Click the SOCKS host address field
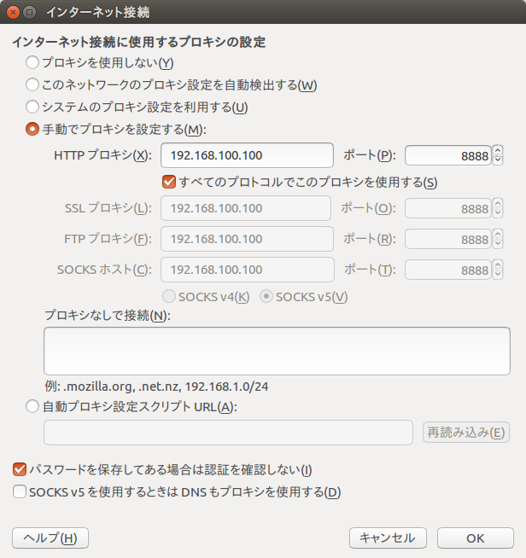The width and height of the screenshot is (526, 558). coord(247,270)
